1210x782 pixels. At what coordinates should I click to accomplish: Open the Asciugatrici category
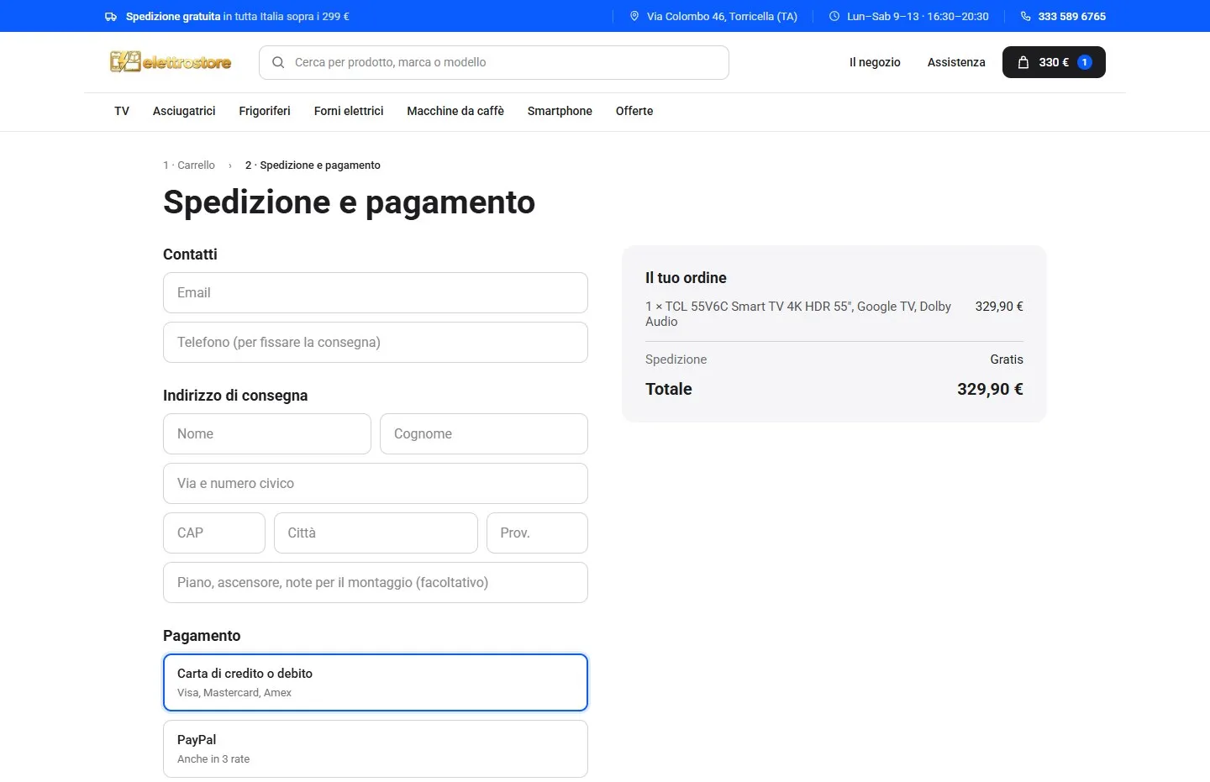point(184,111)
